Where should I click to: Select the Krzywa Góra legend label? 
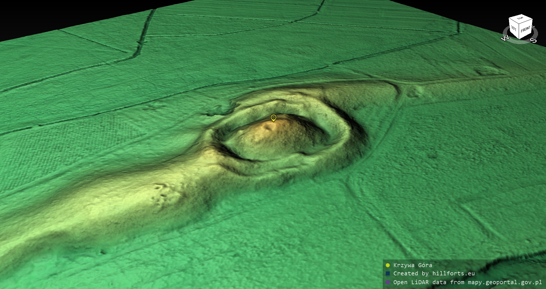[x=413, y=265]
